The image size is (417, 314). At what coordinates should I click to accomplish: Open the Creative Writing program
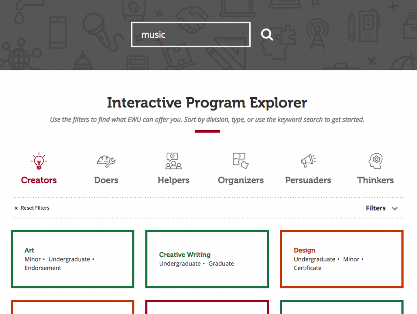click(185, 255)
